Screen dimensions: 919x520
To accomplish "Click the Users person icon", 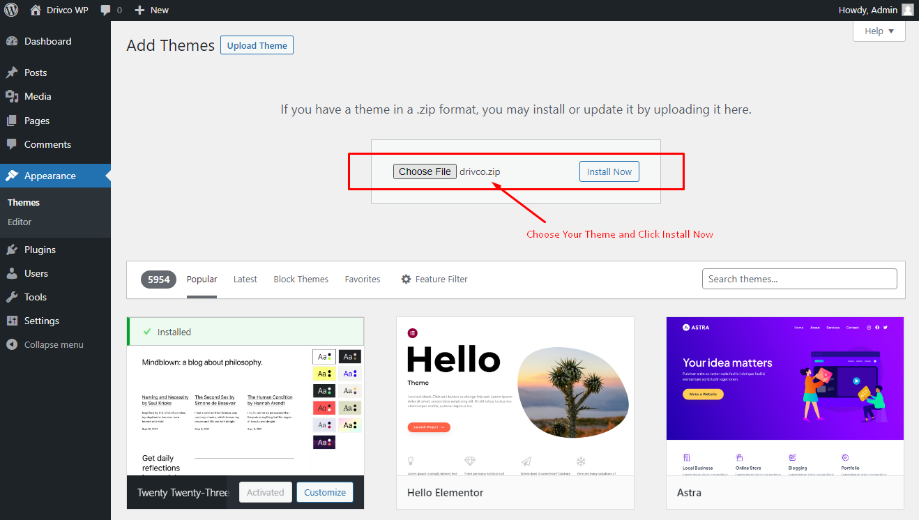I will pyautogui.click(x=12, y=273).
